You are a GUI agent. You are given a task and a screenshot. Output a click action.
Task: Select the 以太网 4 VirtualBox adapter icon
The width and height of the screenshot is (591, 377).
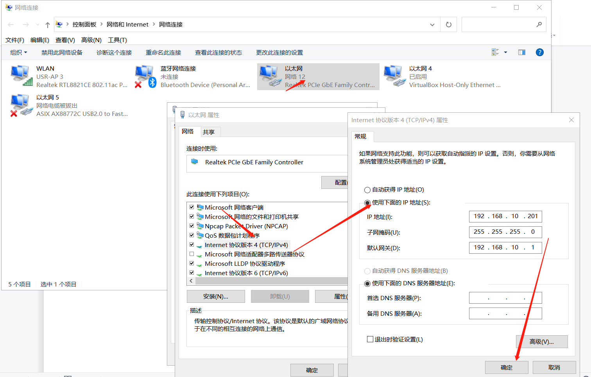pos(395,76)
